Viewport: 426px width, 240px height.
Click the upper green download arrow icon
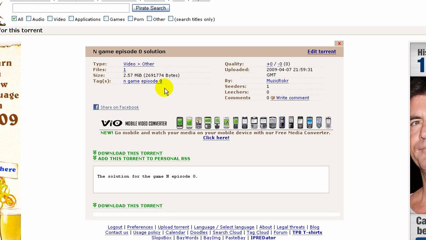click(95, 153)
